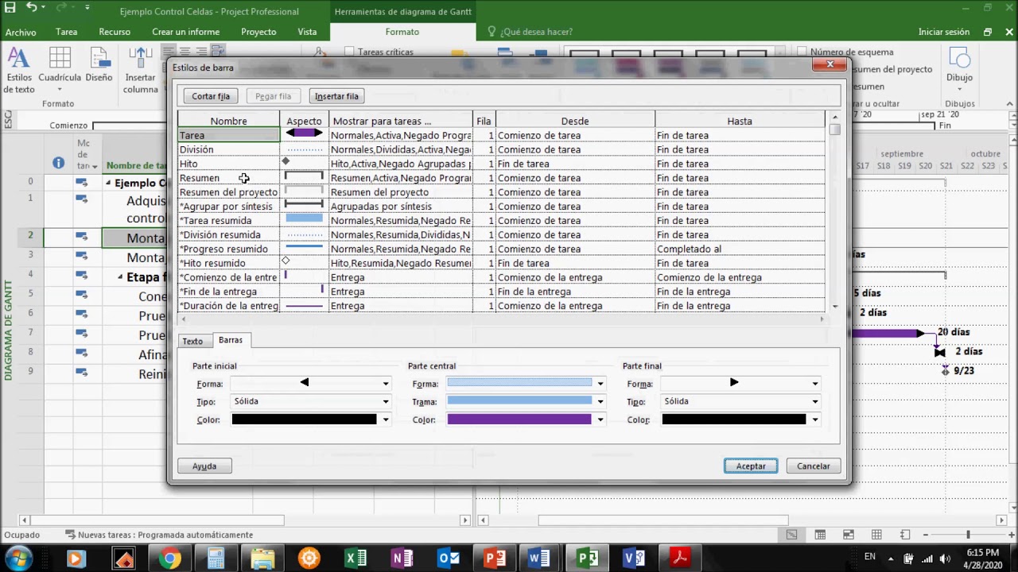Click the Cortar fila button
Image resolution: width=1018 pixels, height=572 pixels.
211,96
